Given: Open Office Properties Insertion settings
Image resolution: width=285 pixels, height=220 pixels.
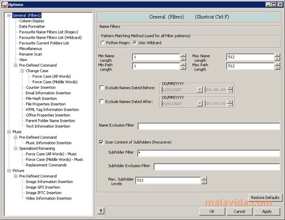Looking at the screenshot, I should tap(48, 115).
